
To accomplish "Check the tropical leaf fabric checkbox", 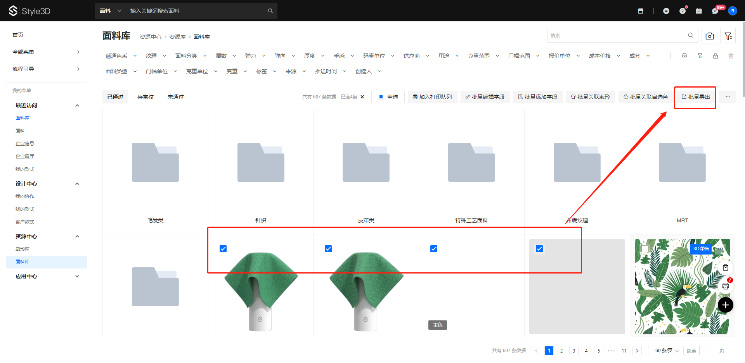I will click(645, 249).
